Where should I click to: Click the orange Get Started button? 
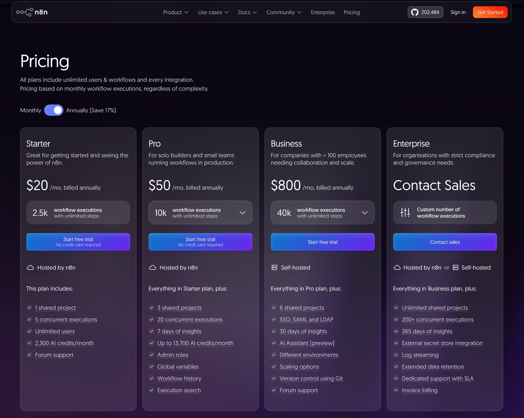coord(490,12)
